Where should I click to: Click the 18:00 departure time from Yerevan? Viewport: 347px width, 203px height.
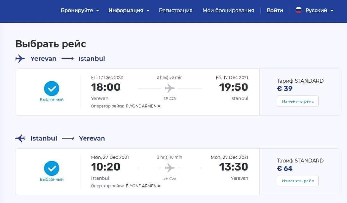coord(106,87)
